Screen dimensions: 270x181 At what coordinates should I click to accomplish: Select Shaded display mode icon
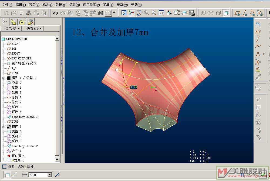click(226, 13)
